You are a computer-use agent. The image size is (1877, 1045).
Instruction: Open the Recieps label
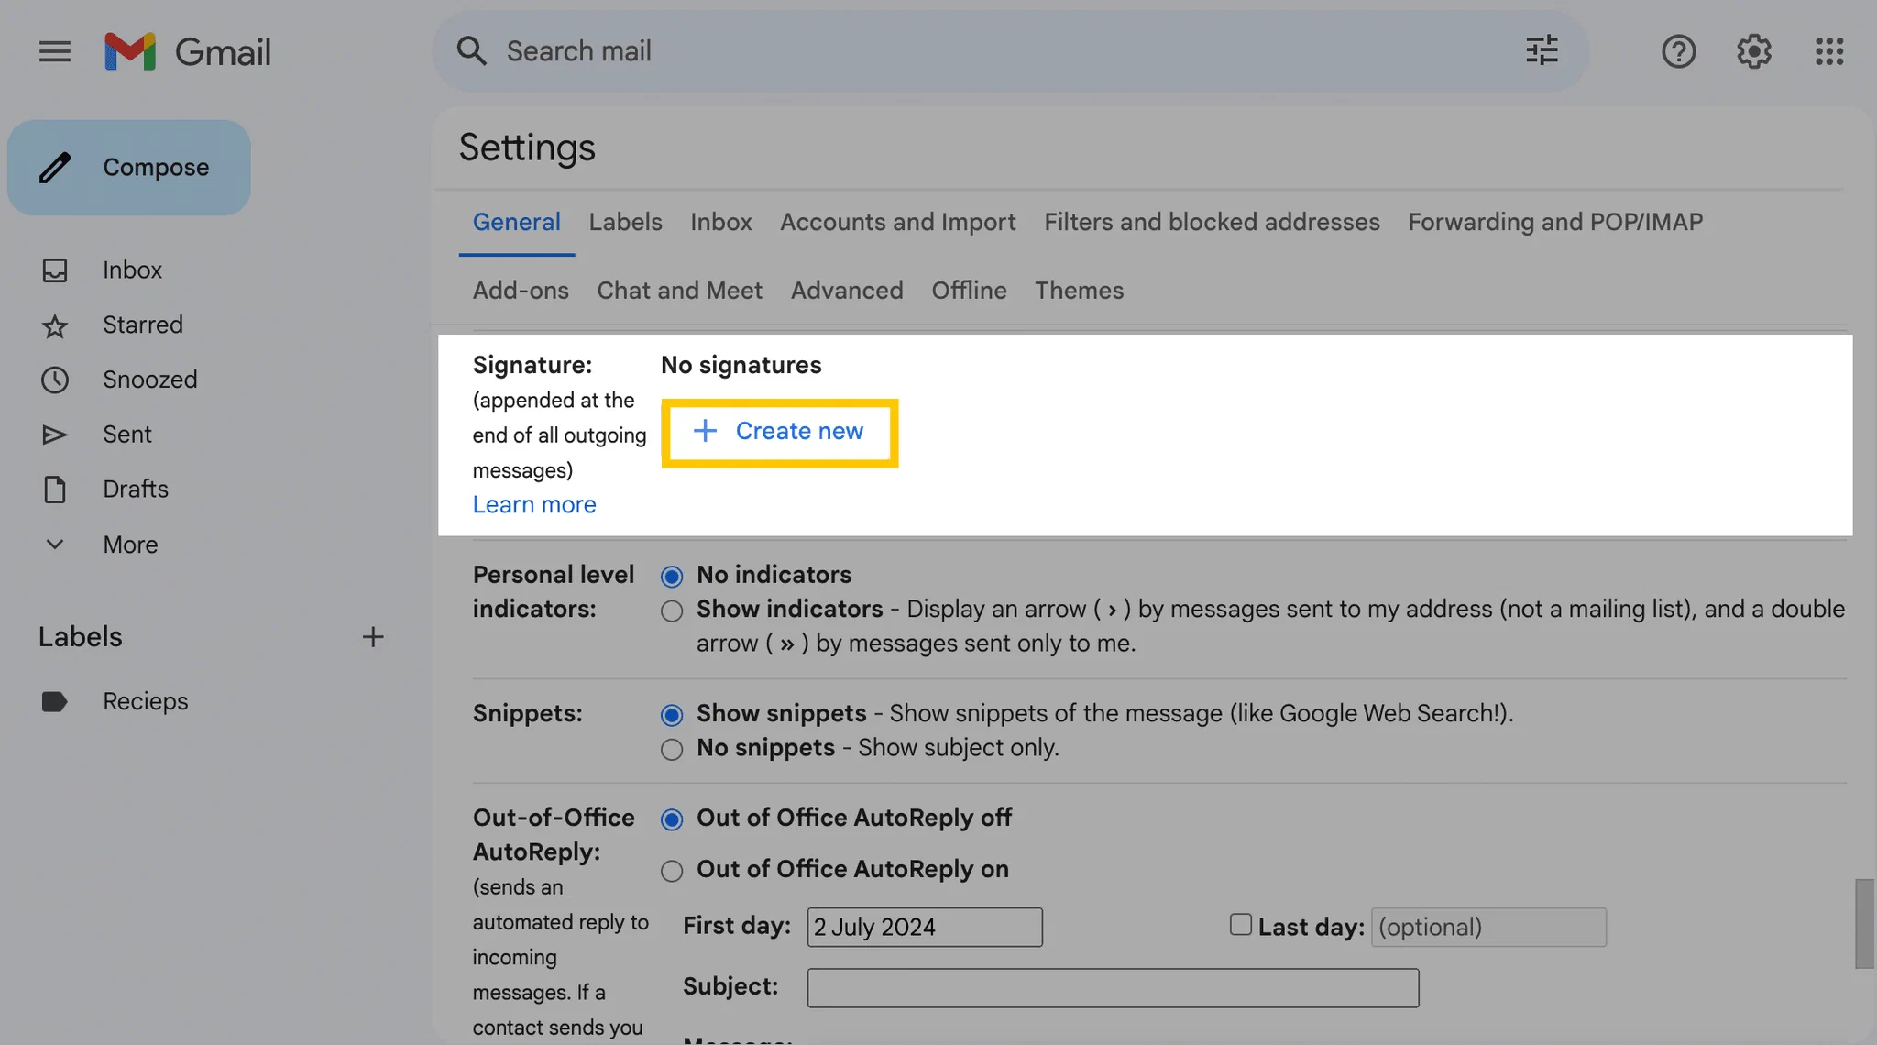point(146,701)
